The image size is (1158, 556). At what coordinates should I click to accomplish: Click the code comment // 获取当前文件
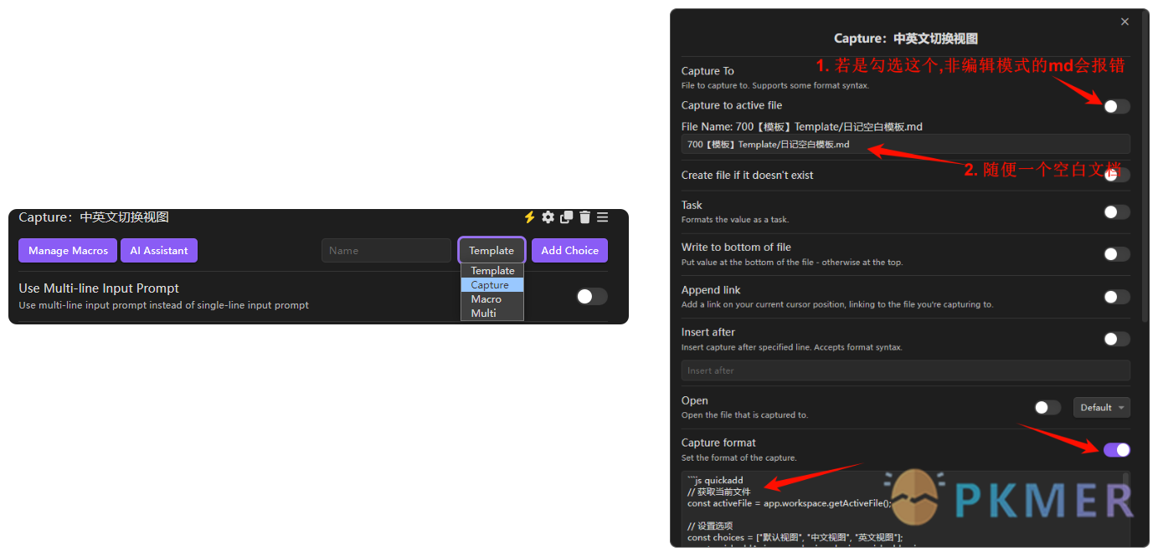click(x=719, y=492)
